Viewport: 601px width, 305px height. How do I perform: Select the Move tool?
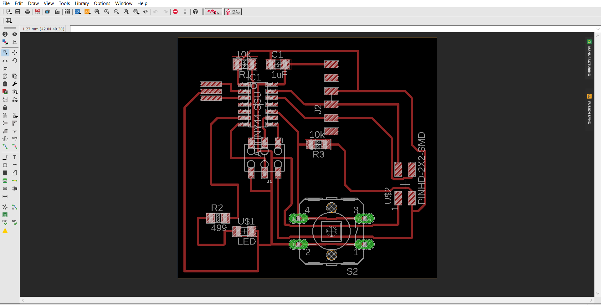[15, 53]
